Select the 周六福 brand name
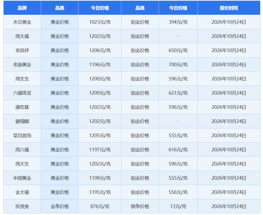 pyautogui.click(x=22, y=150)
